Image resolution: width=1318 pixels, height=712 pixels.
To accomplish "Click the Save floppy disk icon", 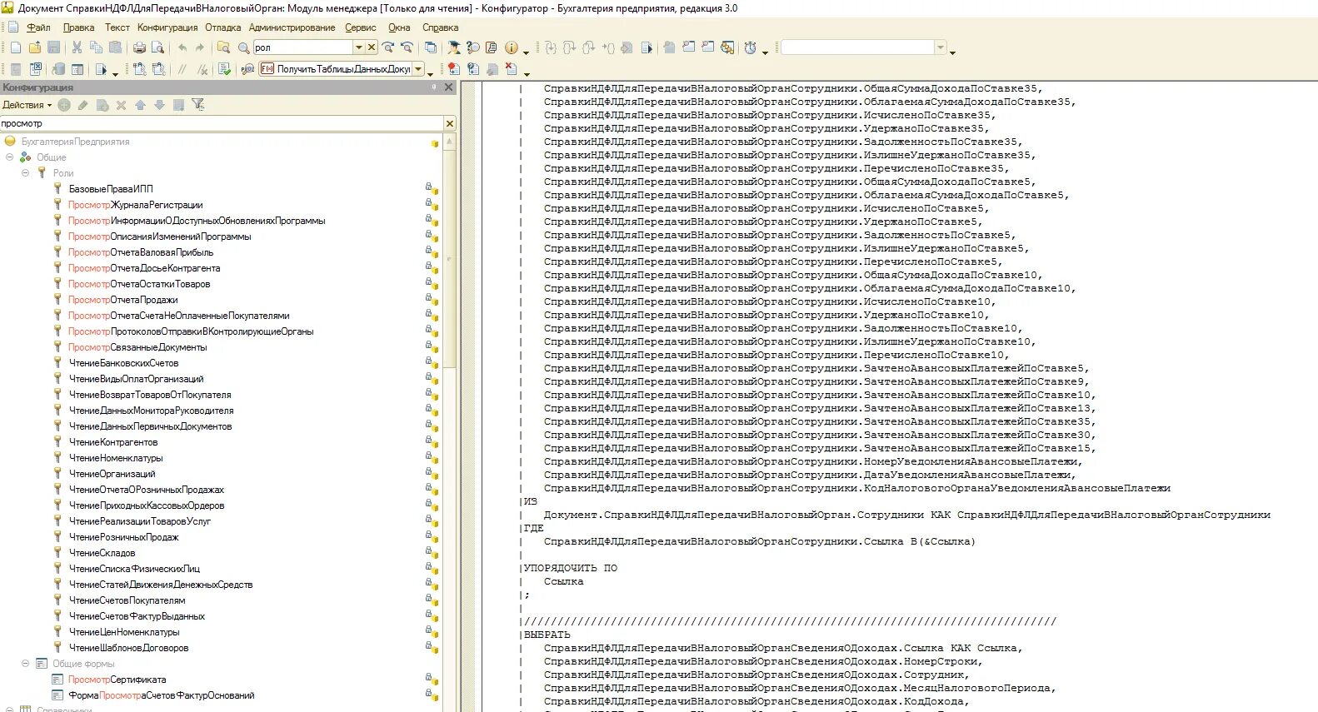I will point(54,47).
